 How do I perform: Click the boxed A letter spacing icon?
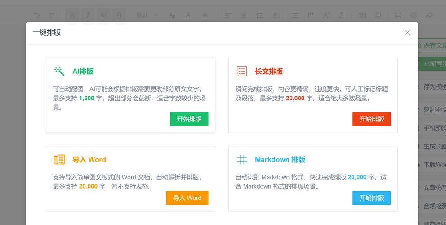pyautogui.click(x=275, y=15)
